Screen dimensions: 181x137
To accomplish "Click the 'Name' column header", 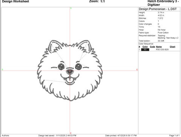I will click(x=159, y=47).
